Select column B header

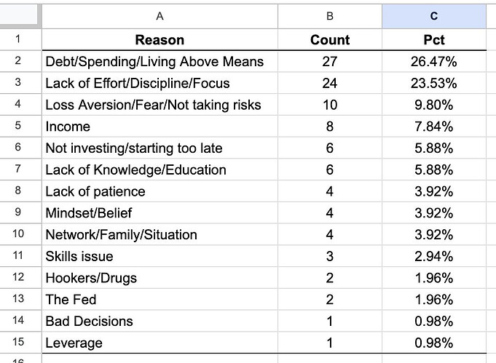(x=330, y=16)
